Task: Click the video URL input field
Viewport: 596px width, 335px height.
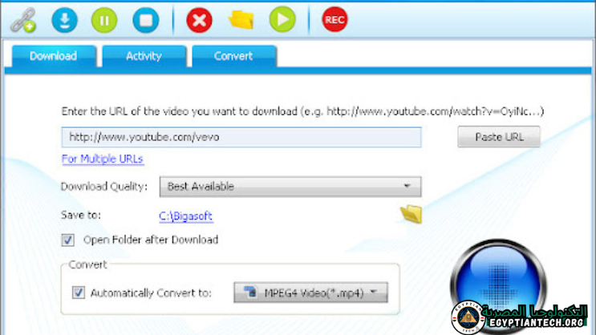Action: click(x=241, y=137)
